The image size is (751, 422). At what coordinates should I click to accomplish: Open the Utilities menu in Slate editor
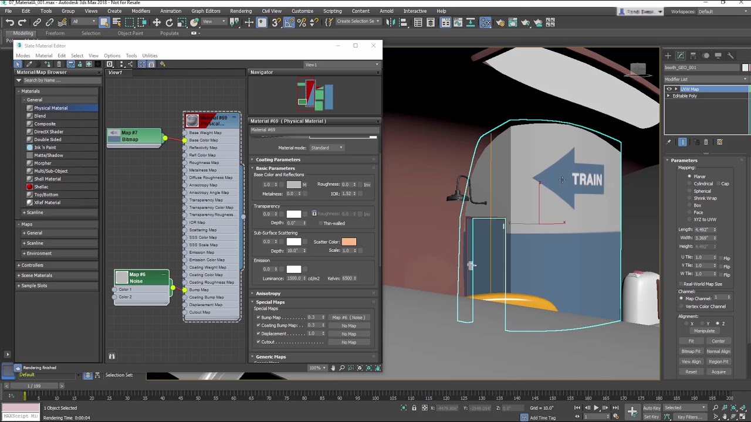point(150,56)
